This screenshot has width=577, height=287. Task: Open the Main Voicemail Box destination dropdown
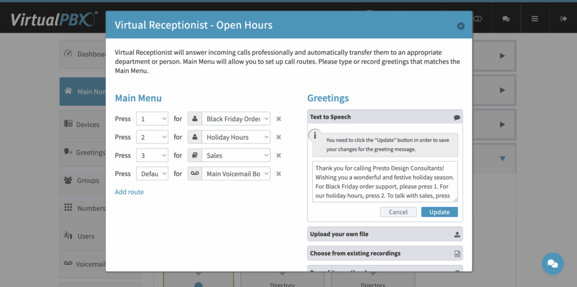tap(236, 173)
